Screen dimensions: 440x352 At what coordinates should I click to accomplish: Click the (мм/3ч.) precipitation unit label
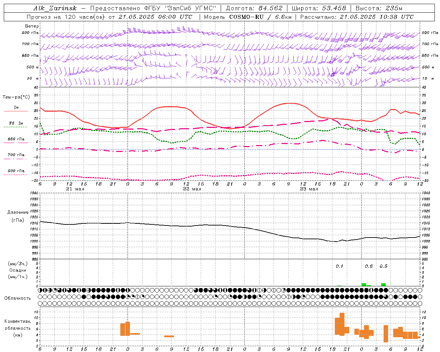18,264
